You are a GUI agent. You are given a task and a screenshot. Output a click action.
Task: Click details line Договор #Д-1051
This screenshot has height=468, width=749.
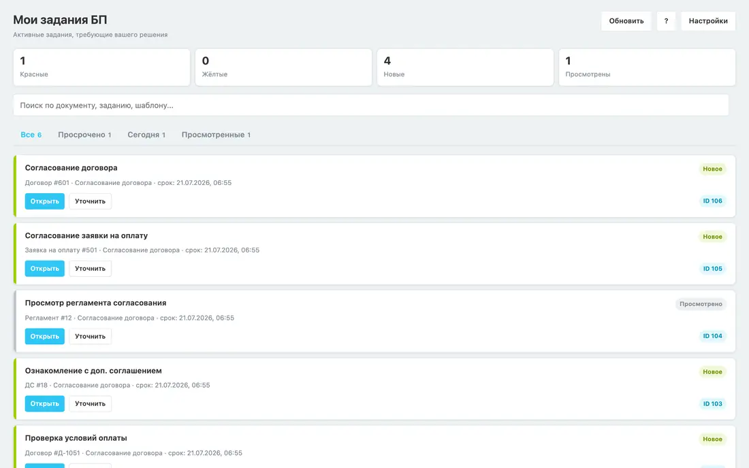133,453
